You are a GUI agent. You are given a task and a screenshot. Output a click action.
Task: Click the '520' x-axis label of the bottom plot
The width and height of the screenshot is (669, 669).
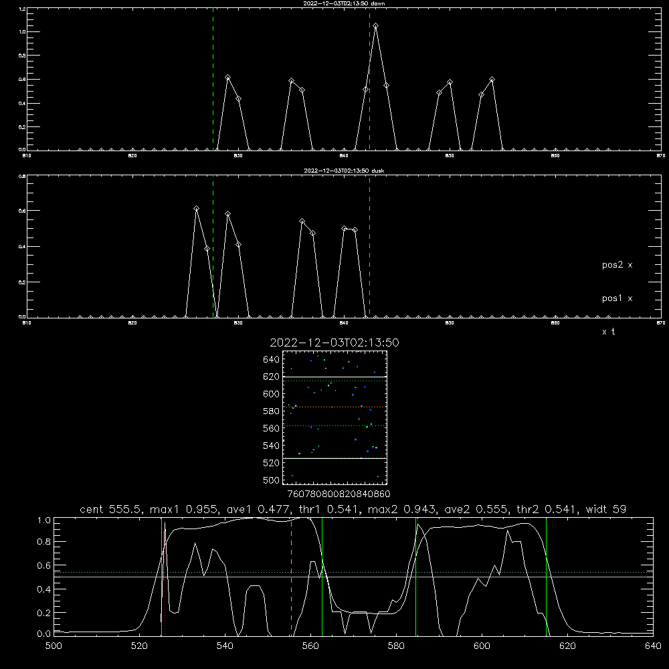pos(139,646)
